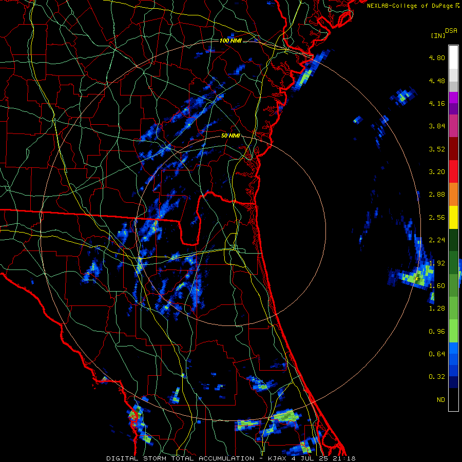This screenshot has height=462, width=462.
Task: Select the 4.48 legend value
Action: (x=437, y=81)
